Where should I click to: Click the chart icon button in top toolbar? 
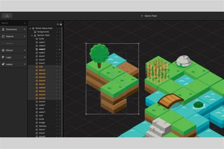tap(7, 16)
